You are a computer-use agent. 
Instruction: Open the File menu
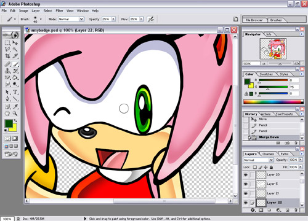[4, 10]
